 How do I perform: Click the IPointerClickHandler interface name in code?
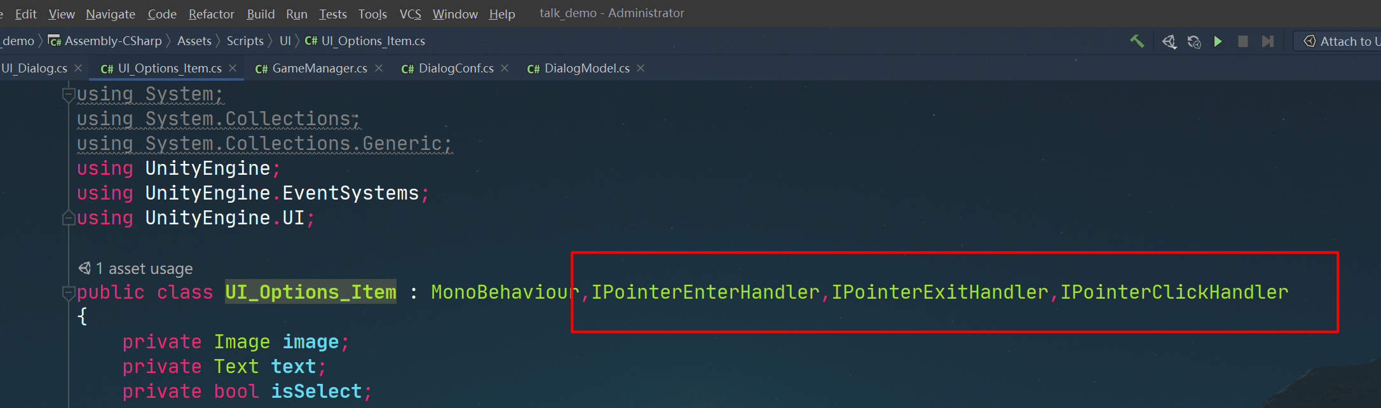click(1174, 292)
